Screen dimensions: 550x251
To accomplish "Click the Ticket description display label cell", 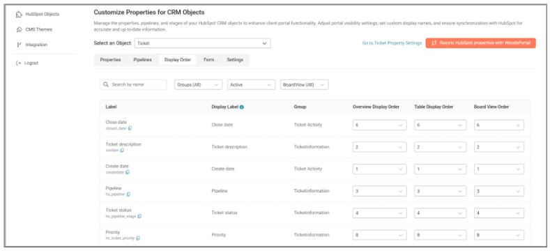I will coord(229,147).
